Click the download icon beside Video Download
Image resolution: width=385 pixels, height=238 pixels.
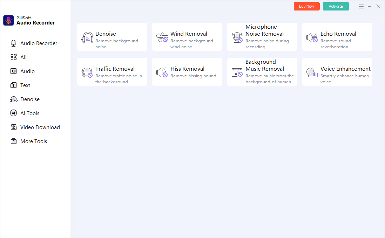click(x=14, y=127)
